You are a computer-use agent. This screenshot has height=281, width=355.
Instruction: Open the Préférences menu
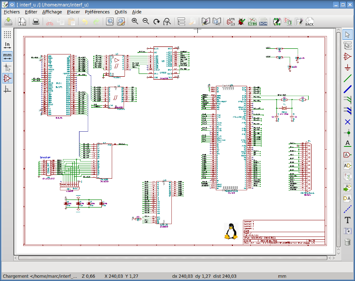[97, 12]
